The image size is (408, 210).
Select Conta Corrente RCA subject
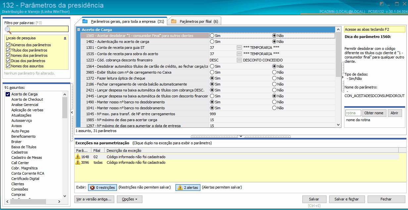[28, 173]
